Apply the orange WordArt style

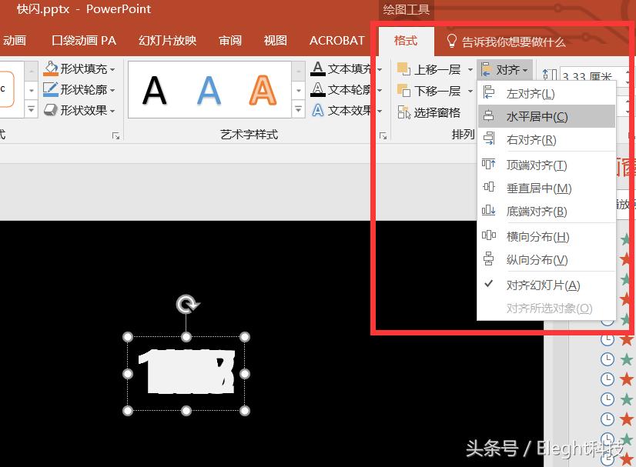pos(263,90)
